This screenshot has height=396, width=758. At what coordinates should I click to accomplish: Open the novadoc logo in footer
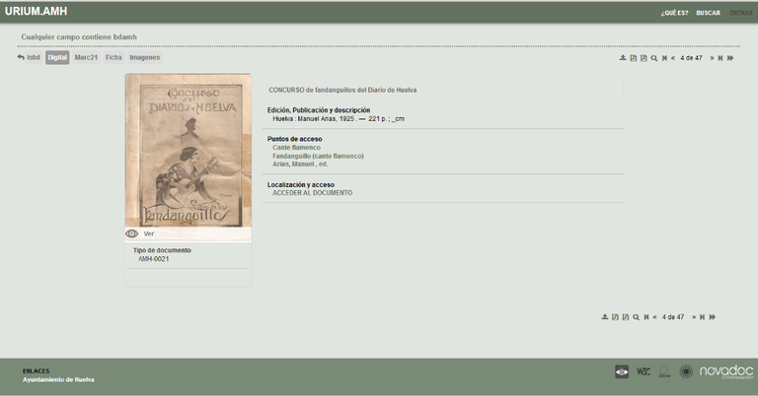click(726, 371)
